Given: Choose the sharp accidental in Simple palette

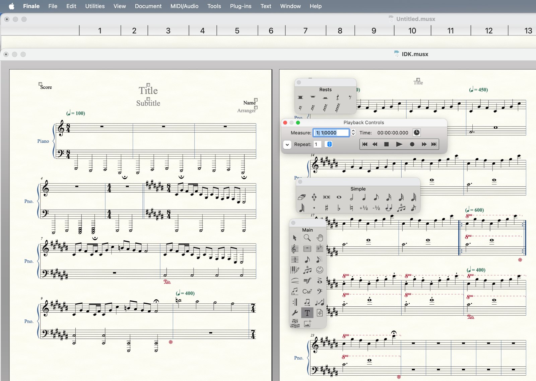Looking at the screenshot, I should [x=326, y=208].
